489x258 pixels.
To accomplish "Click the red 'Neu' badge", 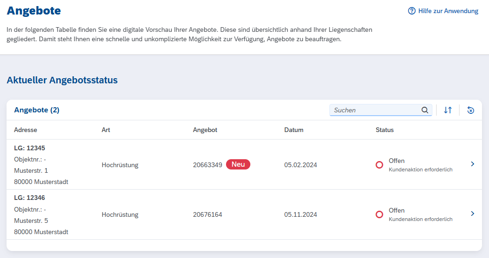I will (x=238, y=164).
